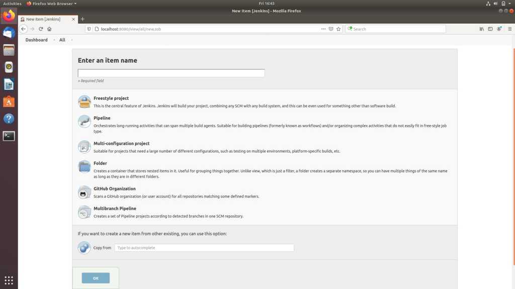Viewport: 515px width, 289px height.
Task: Click the Firefox home icon
Action: point(49,29)
